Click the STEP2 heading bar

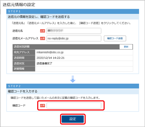73,86
